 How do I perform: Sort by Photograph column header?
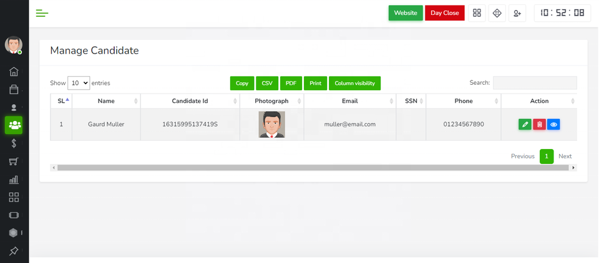(271, 101)
